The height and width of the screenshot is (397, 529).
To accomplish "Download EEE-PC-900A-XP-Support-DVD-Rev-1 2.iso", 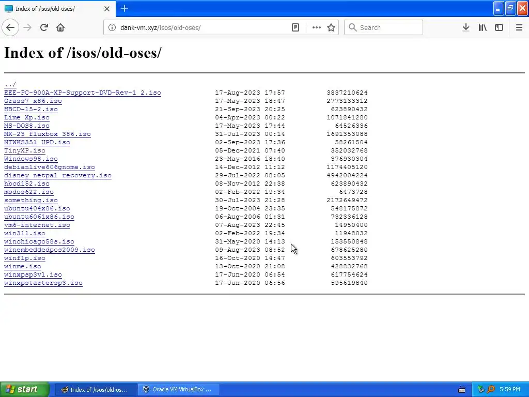I will point(83,93).
